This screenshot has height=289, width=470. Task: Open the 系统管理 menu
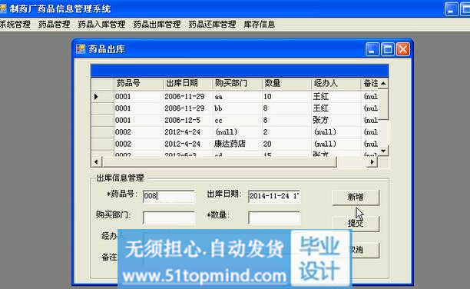coord(15,25)
